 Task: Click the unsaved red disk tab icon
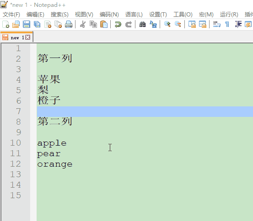pyautogui.click(x=5, y=37)
